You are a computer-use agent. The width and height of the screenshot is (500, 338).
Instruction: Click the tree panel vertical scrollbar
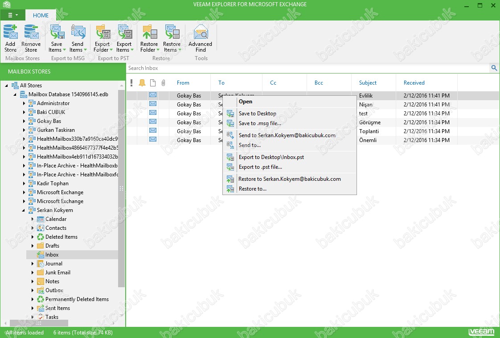pyautogui.click(x=121, y=188)
